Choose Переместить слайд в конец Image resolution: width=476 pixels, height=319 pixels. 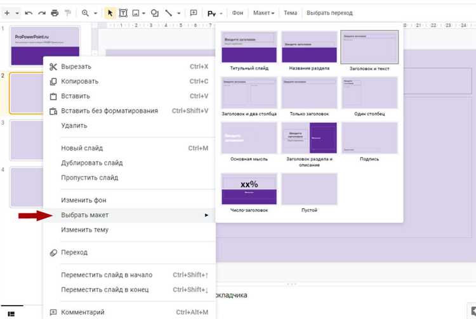(129, 290)
